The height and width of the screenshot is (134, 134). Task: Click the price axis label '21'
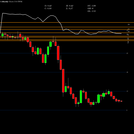point(127,53)
